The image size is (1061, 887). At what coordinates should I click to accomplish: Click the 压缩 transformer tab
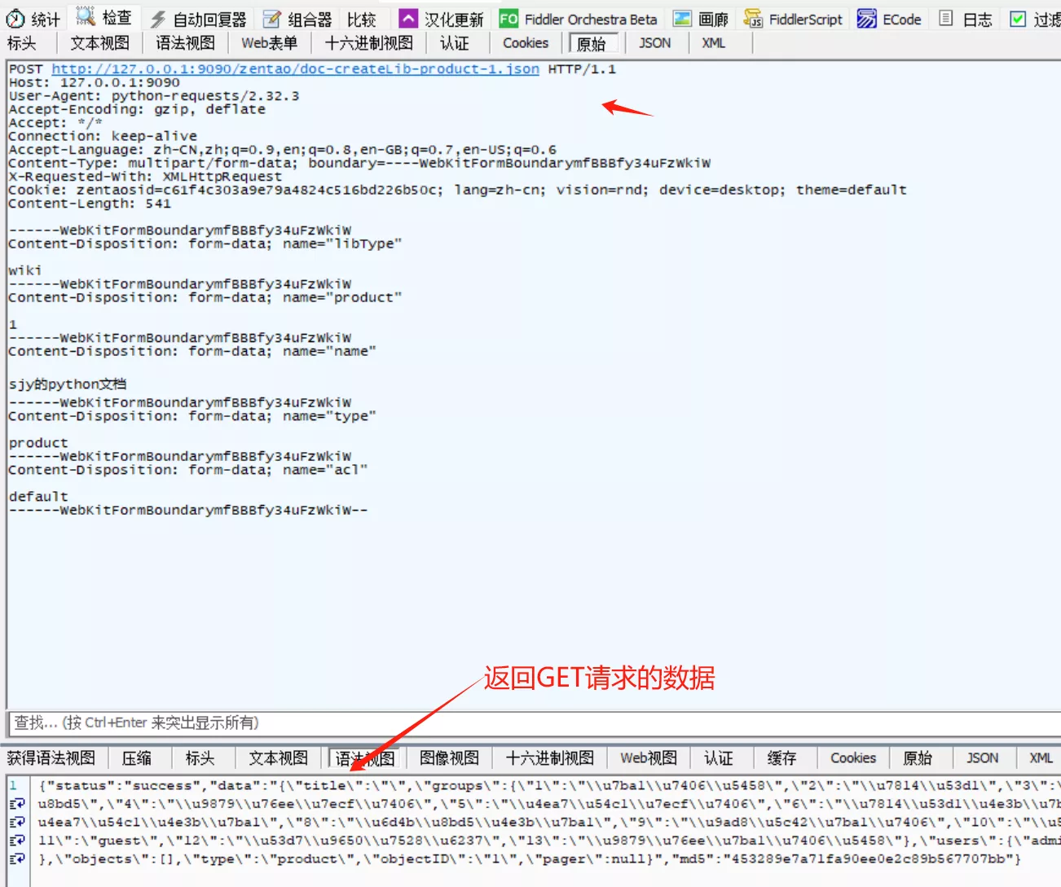(x=137, y=758)
